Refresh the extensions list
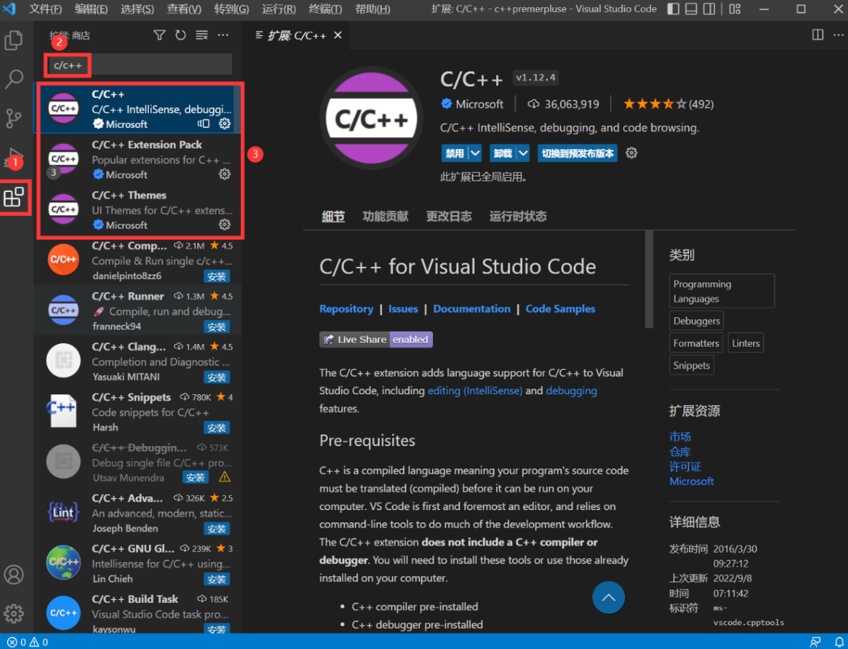 click(181, 35)
